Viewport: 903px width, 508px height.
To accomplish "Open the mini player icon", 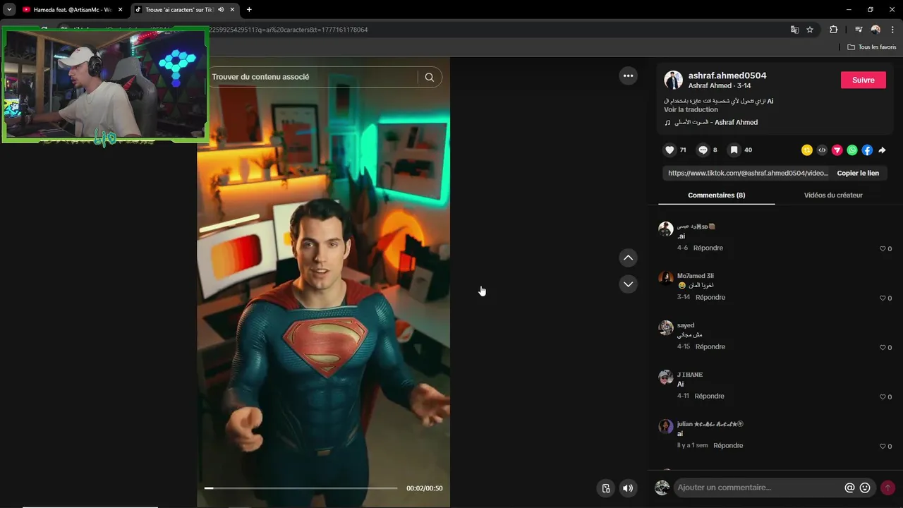I will [605, 488].
